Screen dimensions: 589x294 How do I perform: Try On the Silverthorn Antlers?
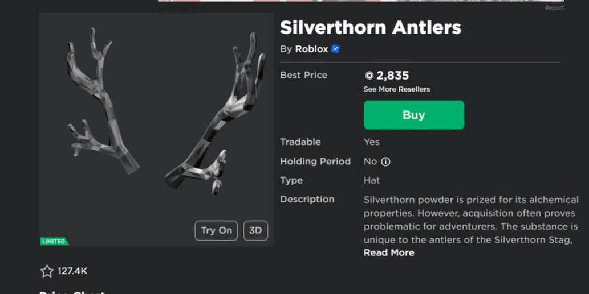pos(216,230)
